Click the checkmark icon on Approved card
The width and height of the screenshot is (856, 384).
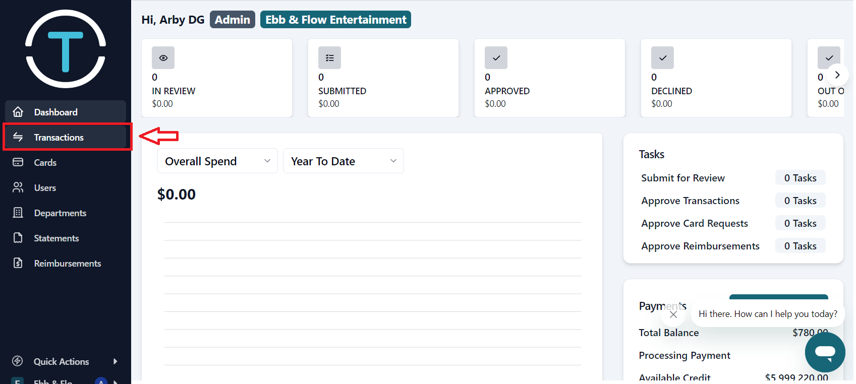click(496, 58)
